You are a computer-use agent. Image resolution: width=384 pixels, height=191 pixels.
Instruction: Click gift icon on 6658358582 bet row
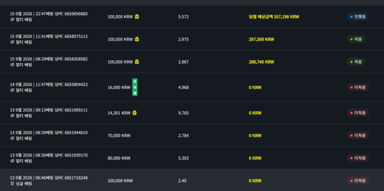(137, 62)
